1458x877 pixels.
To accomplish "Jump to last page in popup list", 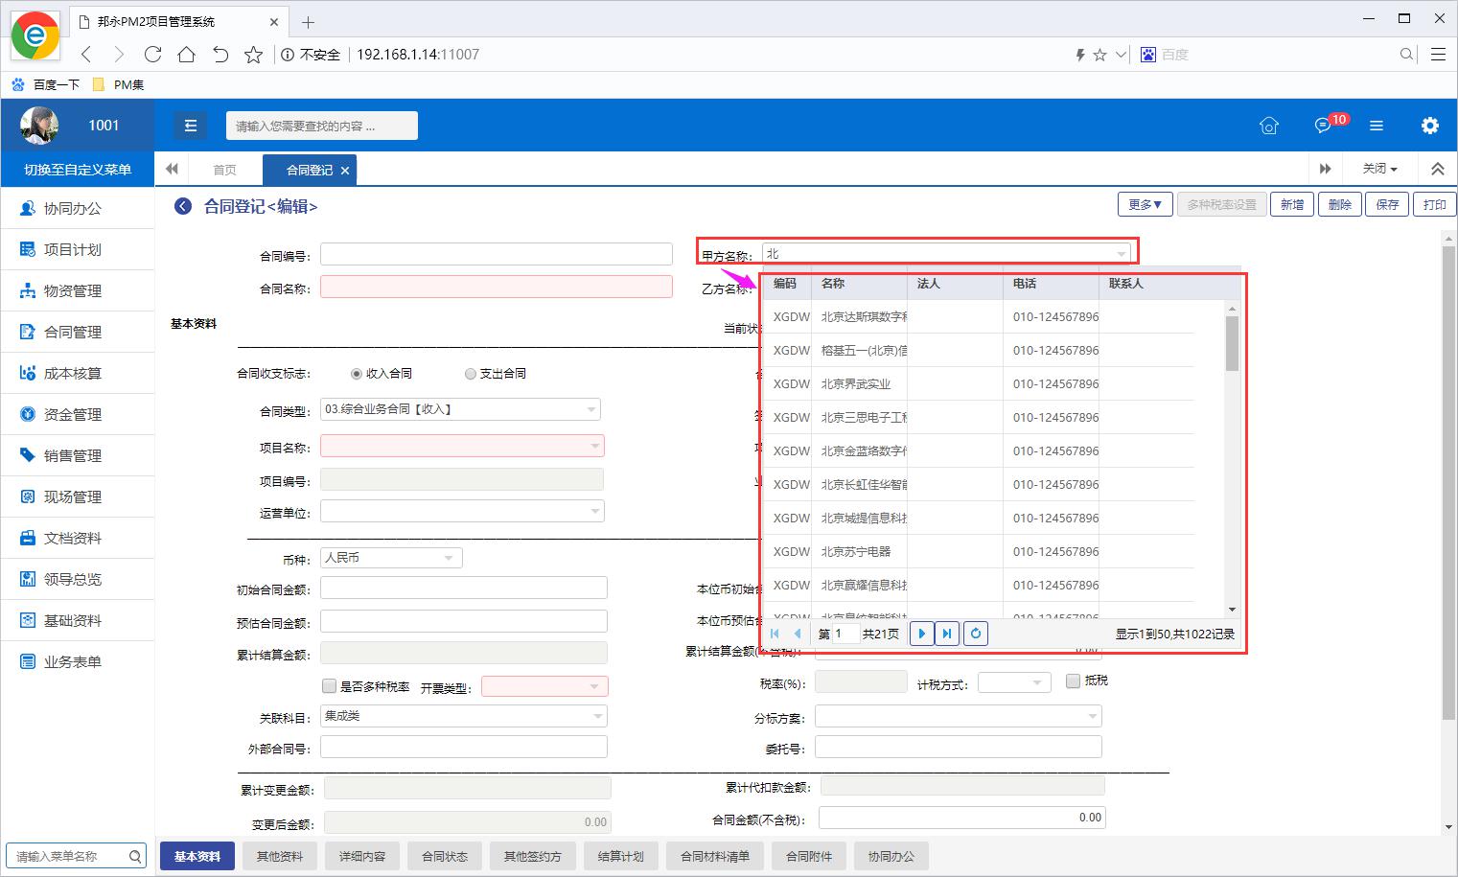I will point(947,634).
